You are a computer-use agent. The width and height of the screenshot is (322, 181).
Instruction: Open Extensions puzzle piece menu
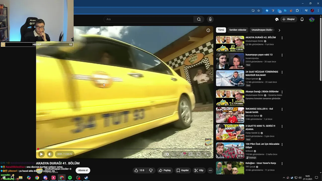(x=297, y=11)
